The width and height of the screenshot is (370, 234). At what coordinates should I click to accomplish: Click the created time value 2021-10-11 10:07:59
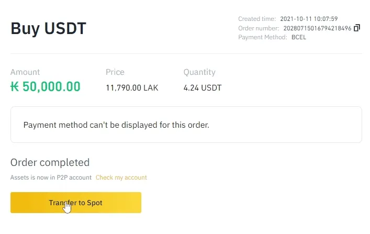click(309, 19)
